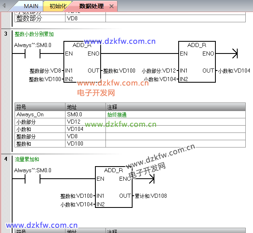Close the 数据处理 tab
This screenshot has width=253, height=233.
(x=112, y=6)
